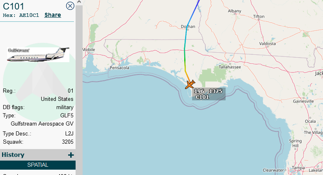Image resolution: width=323 pixels, height=175 pixels.
Task: Click the orange aircraft icon on map
Action: [x=190, y=84]
